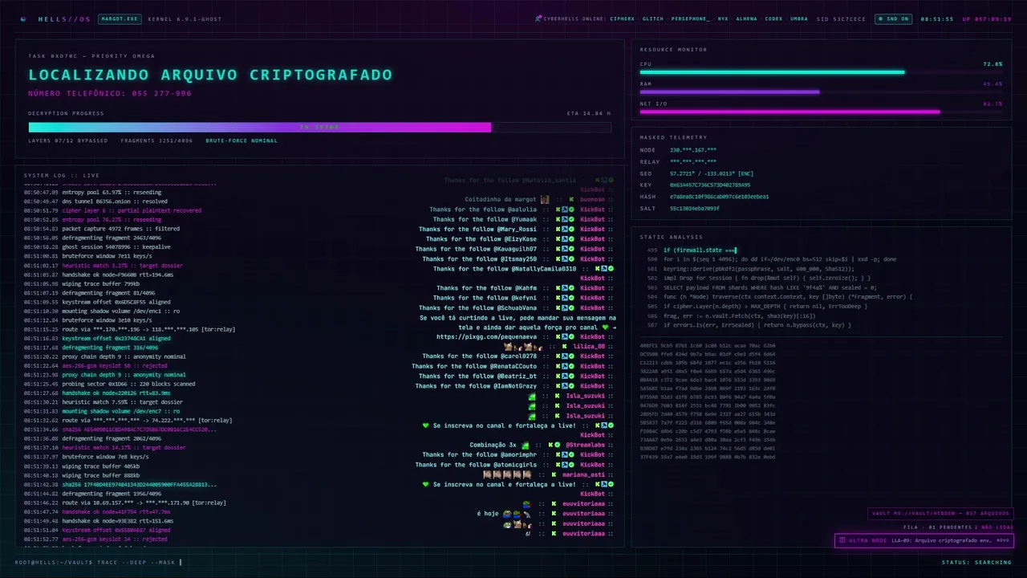Click the Kick badge in the @EizyKase row
The height and width of the screenshot is (578, 1027).
pos(558,239)
